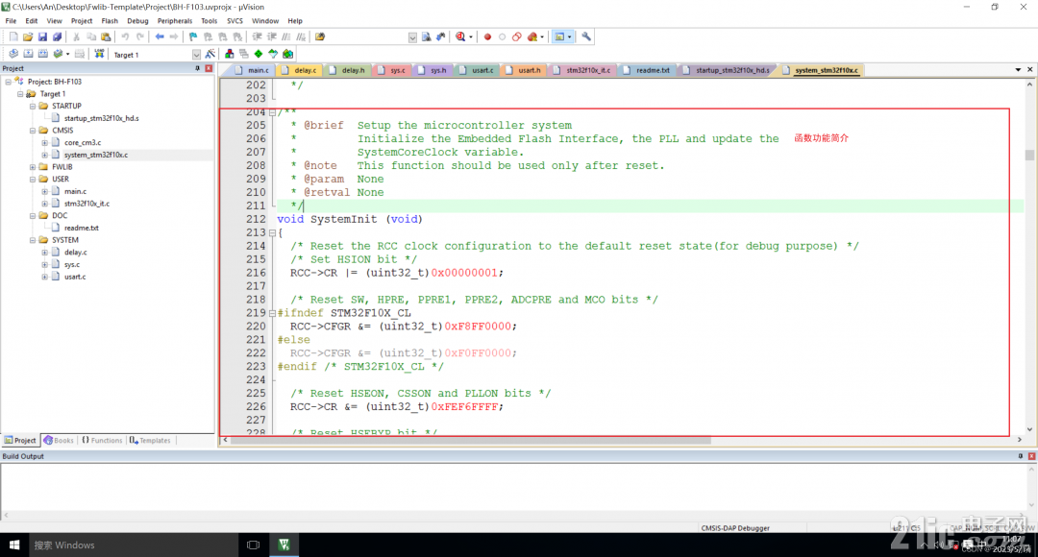Collapse the STARTUP group in the project tree
The height and width of the screenshot is (557, 1038).
pos(33,106)
